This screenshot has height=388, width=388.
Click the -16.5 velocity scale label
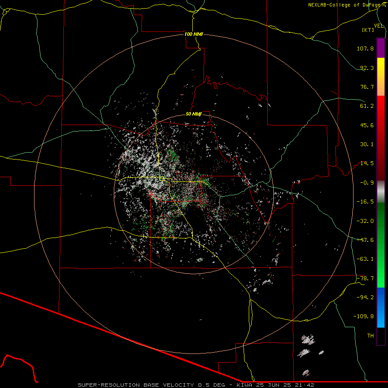(365, 202)
